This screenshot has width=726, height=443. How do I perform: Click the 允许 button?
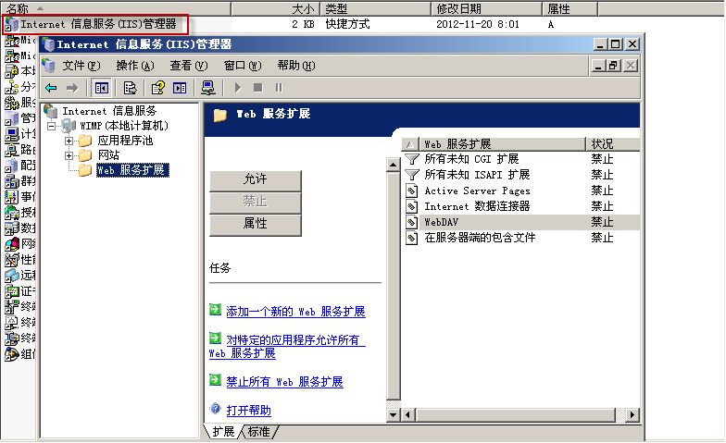pyautogui.click(x=256, y=179)
